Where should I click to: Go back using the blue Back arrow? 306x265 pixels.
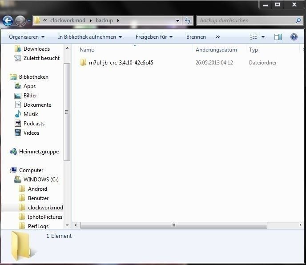pos(8,20)
